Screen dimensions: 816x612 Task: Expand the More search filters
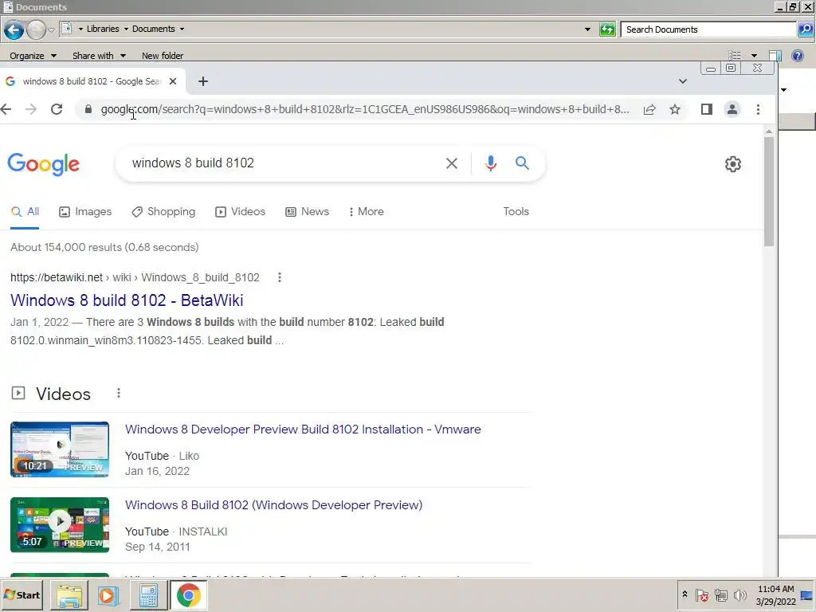pyautogui.click(x=367, y=211)
